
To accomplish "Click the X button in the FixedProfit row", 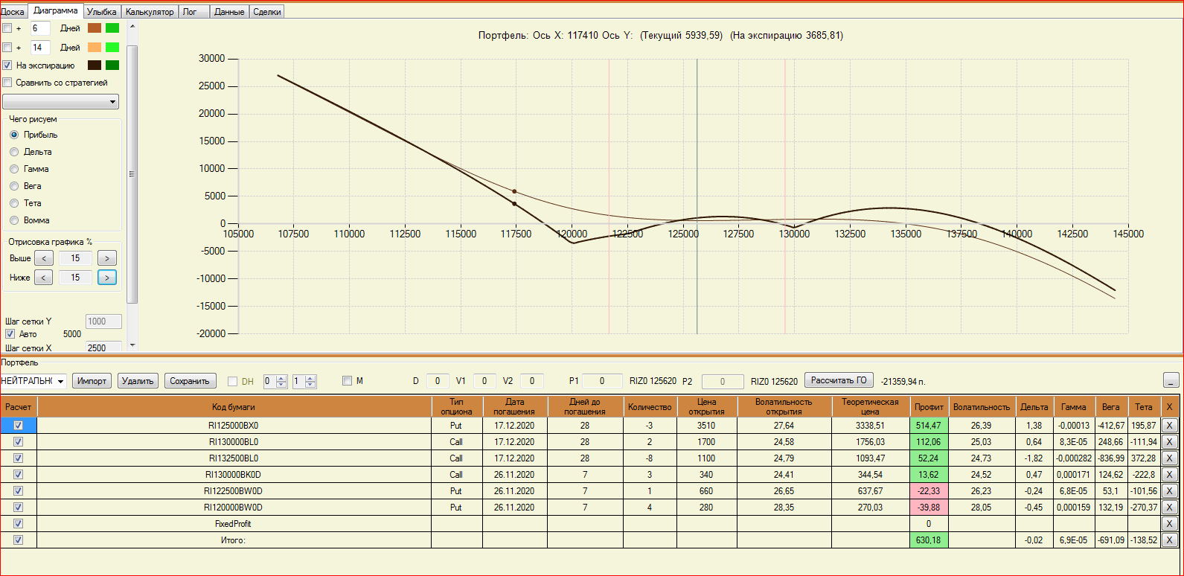I will [x=1169, y=524].
